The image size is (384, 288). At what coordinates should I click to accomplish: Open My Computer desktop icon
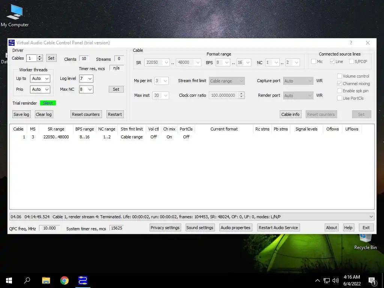coord(15,15)
